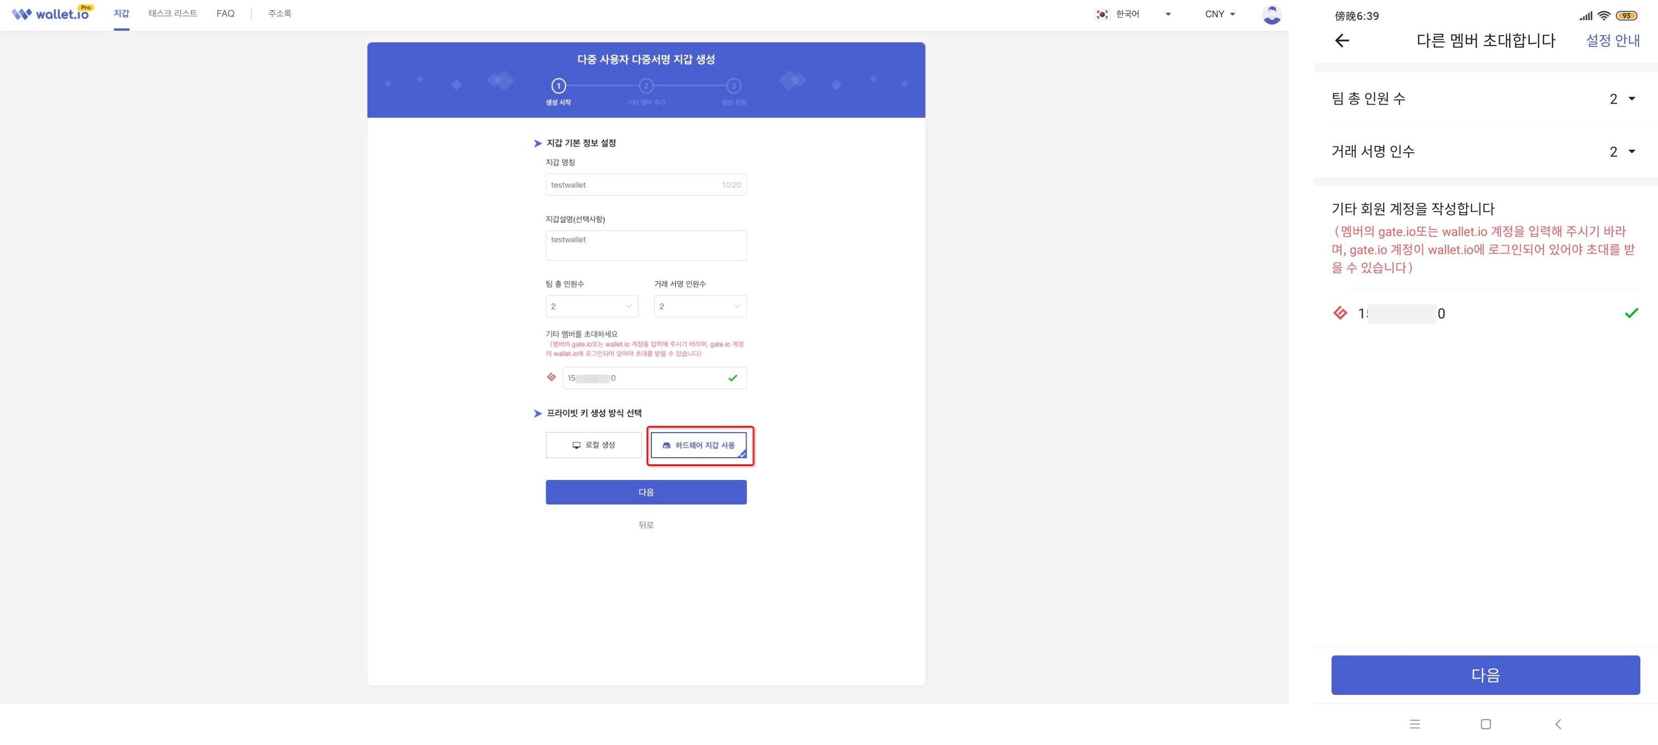Screen dimensions: 1658x745
Task: Tap the Android home navigation icon
Action: pyautogui.click(x=1485, y=724)
